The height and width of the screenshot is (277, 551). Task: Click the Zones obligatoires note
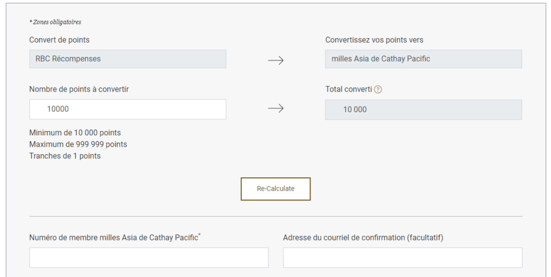tap(55, 22)
